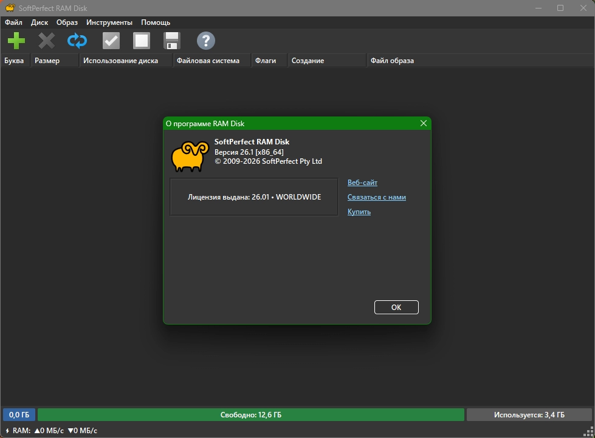Click the checkmark properties toolbar icon

(111, 41)
